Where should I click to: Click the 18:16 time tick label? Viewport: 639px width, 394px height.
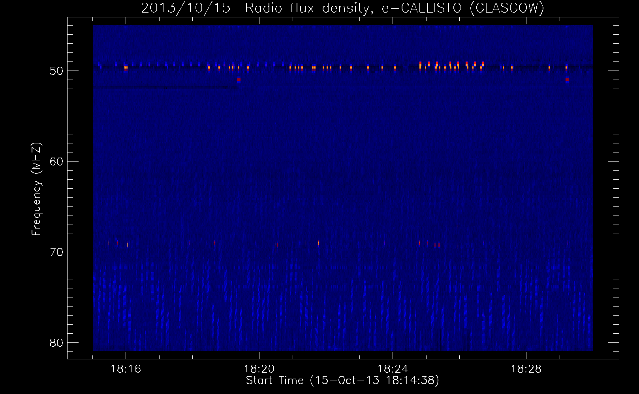pyautogui.click(x=126, y=369)
